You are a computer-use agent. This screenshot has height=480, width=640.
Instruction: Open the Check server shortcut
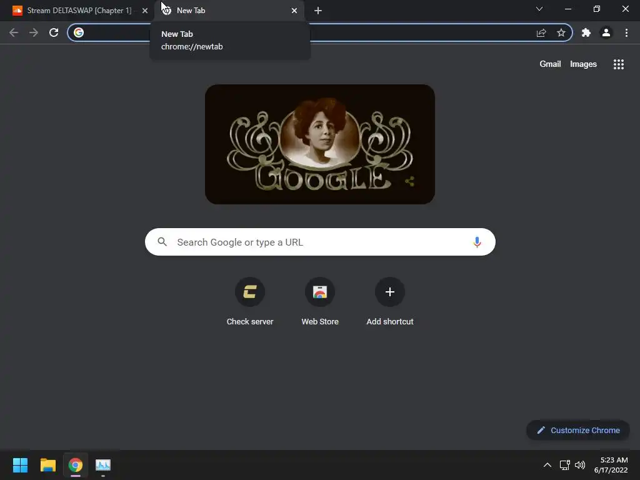click(x=250, y=302)
